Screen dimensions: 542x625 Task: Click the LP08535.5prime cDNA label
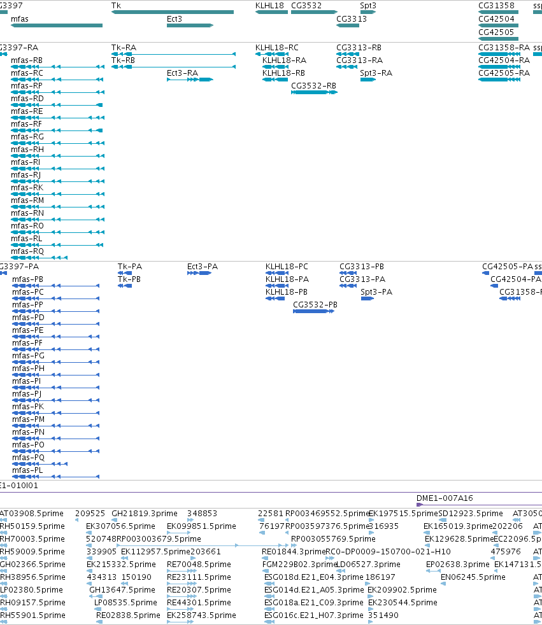pos(125,603)
